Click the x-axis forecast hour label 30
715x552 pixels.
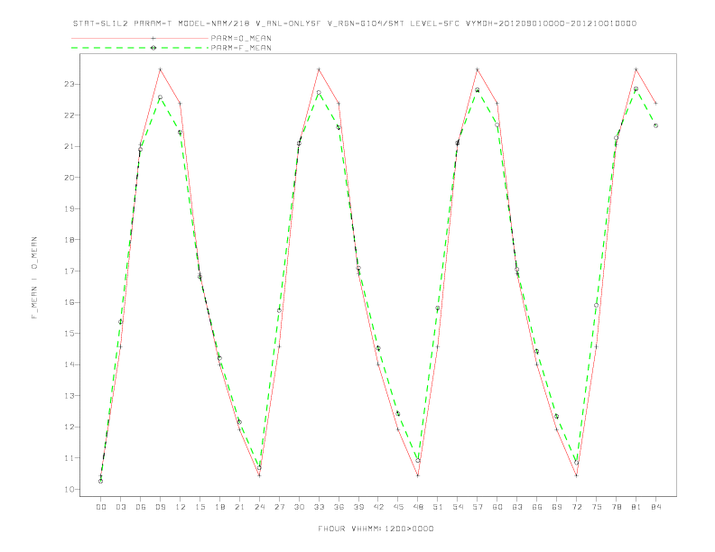[x=299, y=507]
